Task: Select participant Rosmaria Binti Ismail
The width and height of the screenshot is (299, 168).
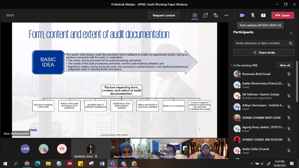Action: [263, 74]
